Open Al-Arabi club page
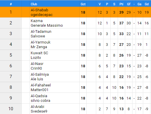 click(x=37, y=107)
